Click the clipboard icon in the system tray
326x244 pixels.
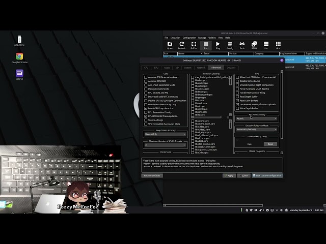click(x=286, y=210)
